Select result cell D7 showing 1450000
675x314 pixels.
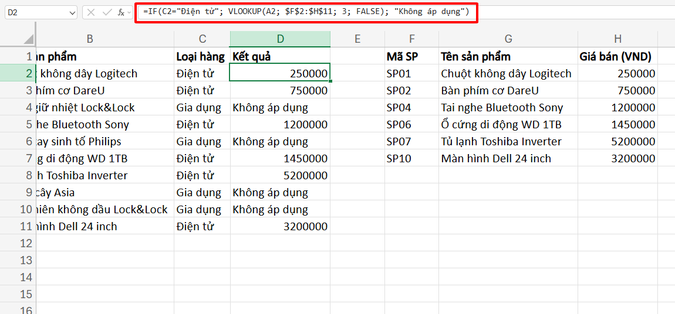[x=280, y=159]
